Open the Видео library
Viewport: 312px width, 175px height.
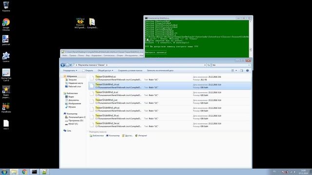point(70,97)
